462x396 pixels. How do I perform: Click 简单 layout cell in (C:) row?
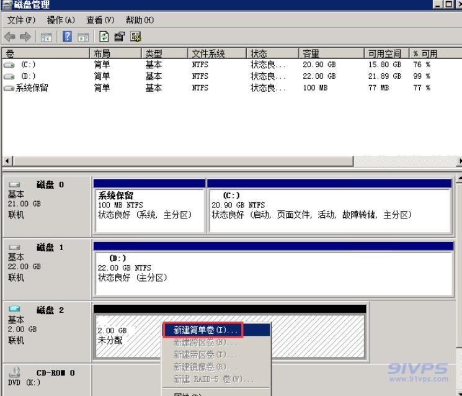click(102, 65)
